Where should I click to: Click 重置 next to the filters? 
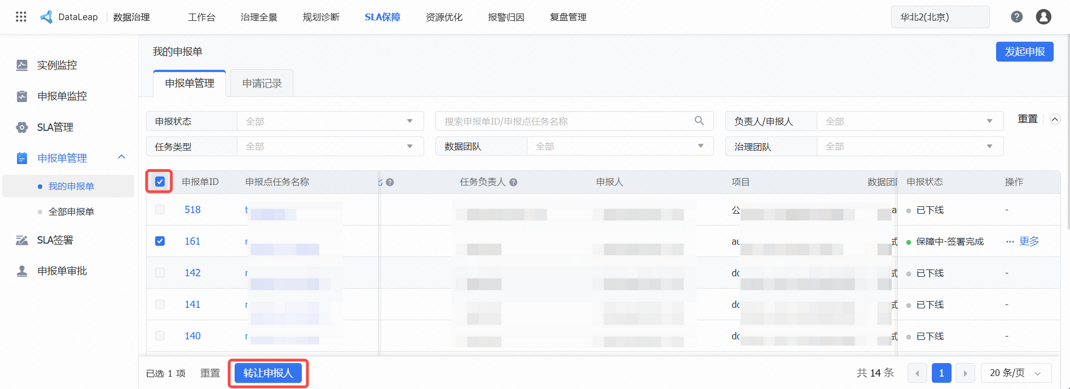[x=1027, y=120]
